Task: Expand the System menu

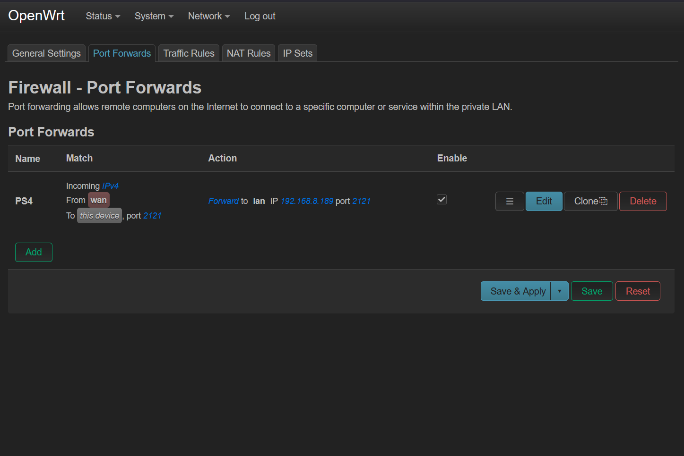Action: [x=154, y=16]
